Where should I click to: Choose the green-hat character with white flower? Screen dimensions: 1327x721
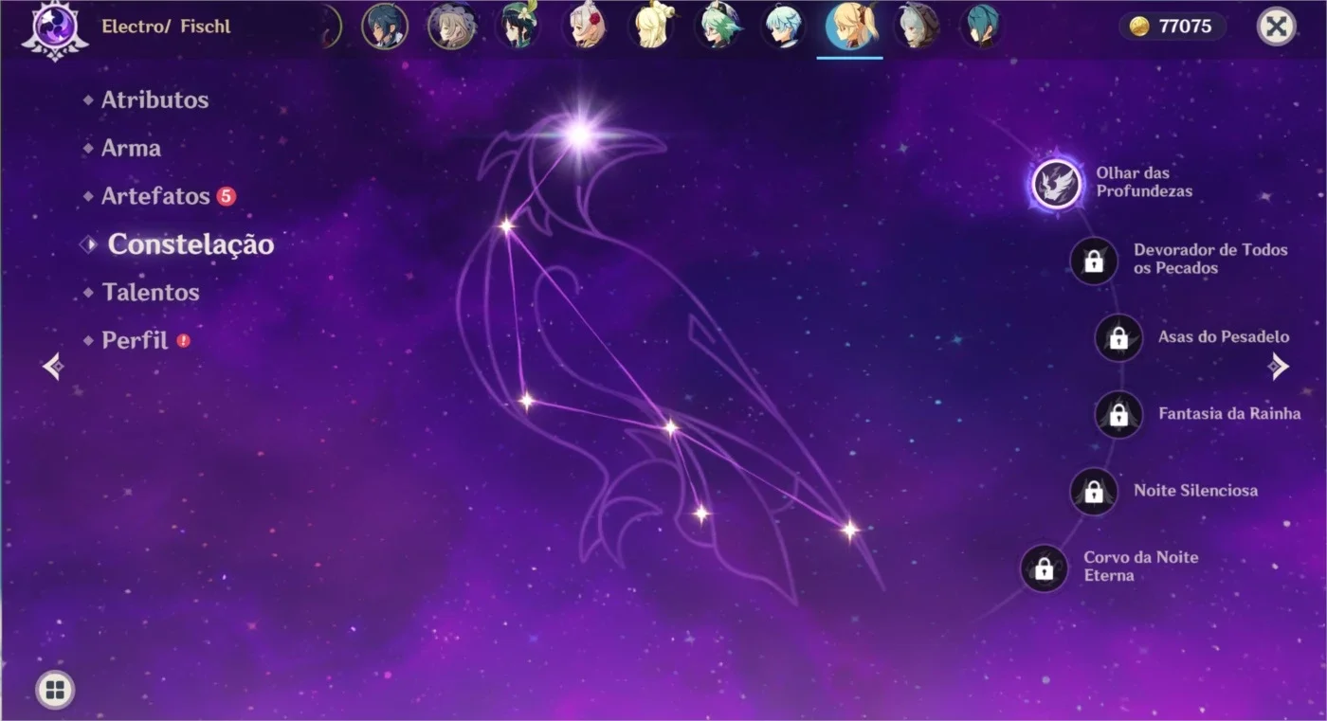click(x=518, y=27)
